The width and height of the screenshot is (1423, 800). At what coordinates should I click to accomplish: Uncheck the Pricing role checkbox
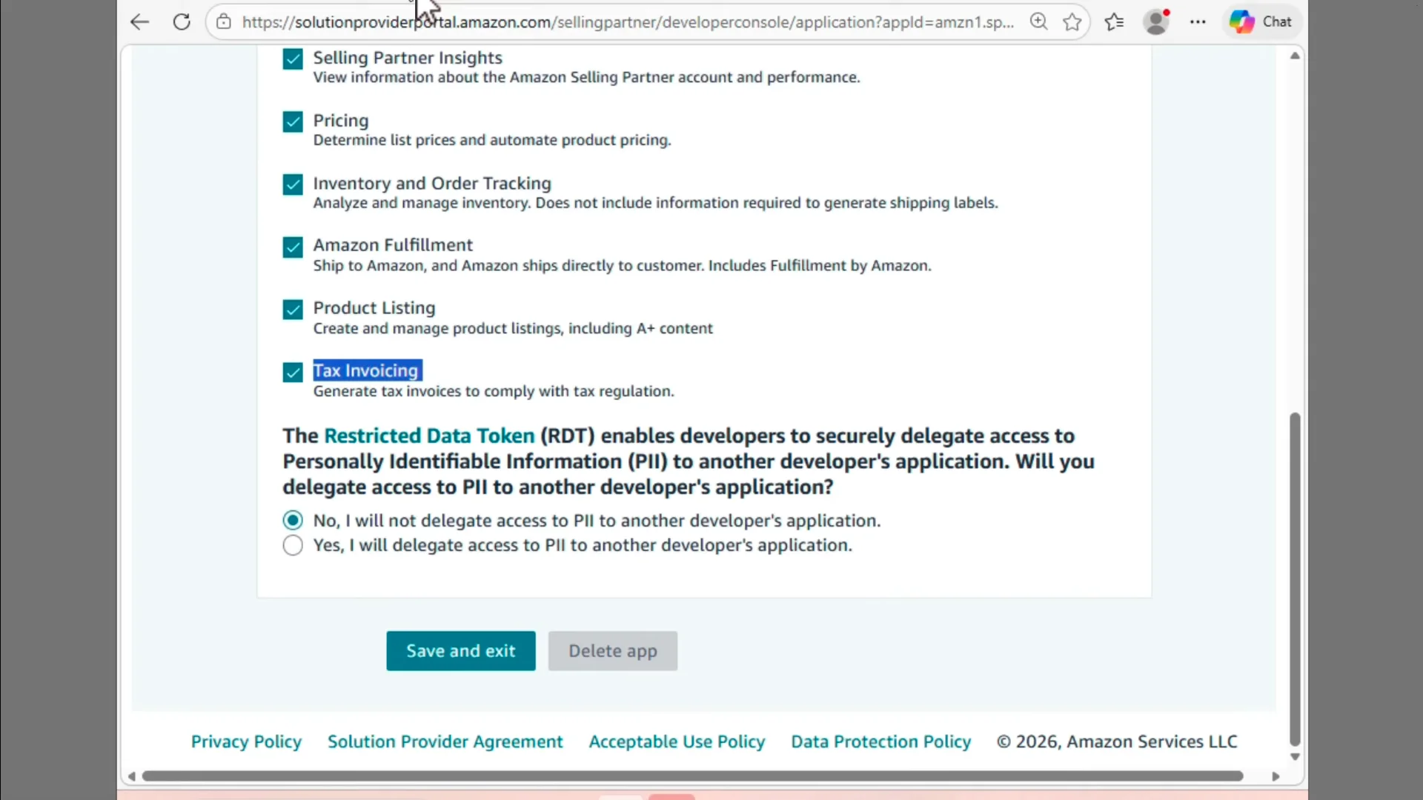[293, 121]
